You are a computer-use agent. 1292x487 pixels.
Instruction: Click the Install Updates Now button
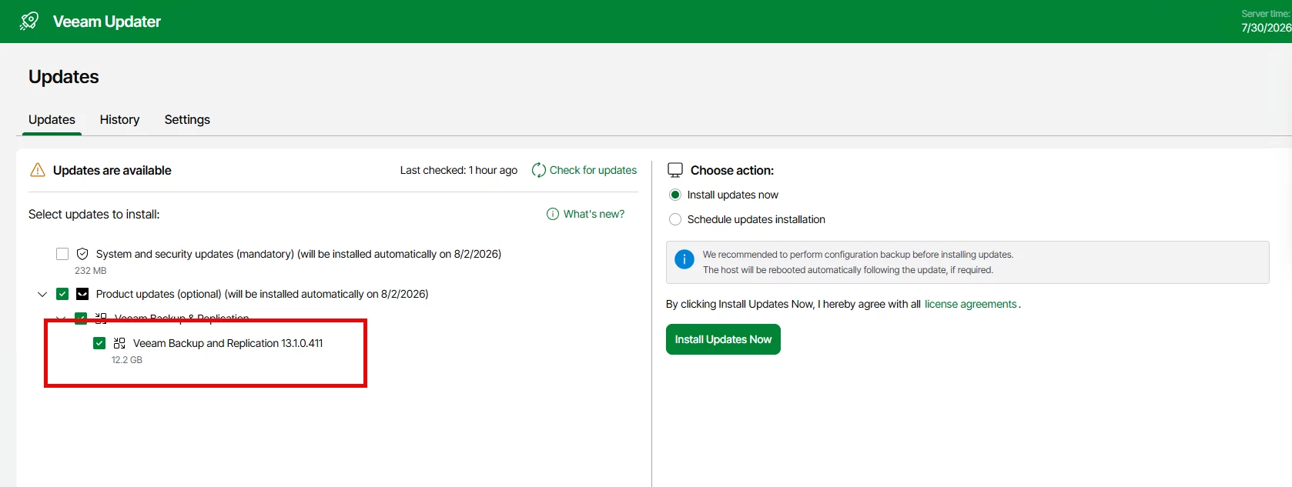[723, 339]
